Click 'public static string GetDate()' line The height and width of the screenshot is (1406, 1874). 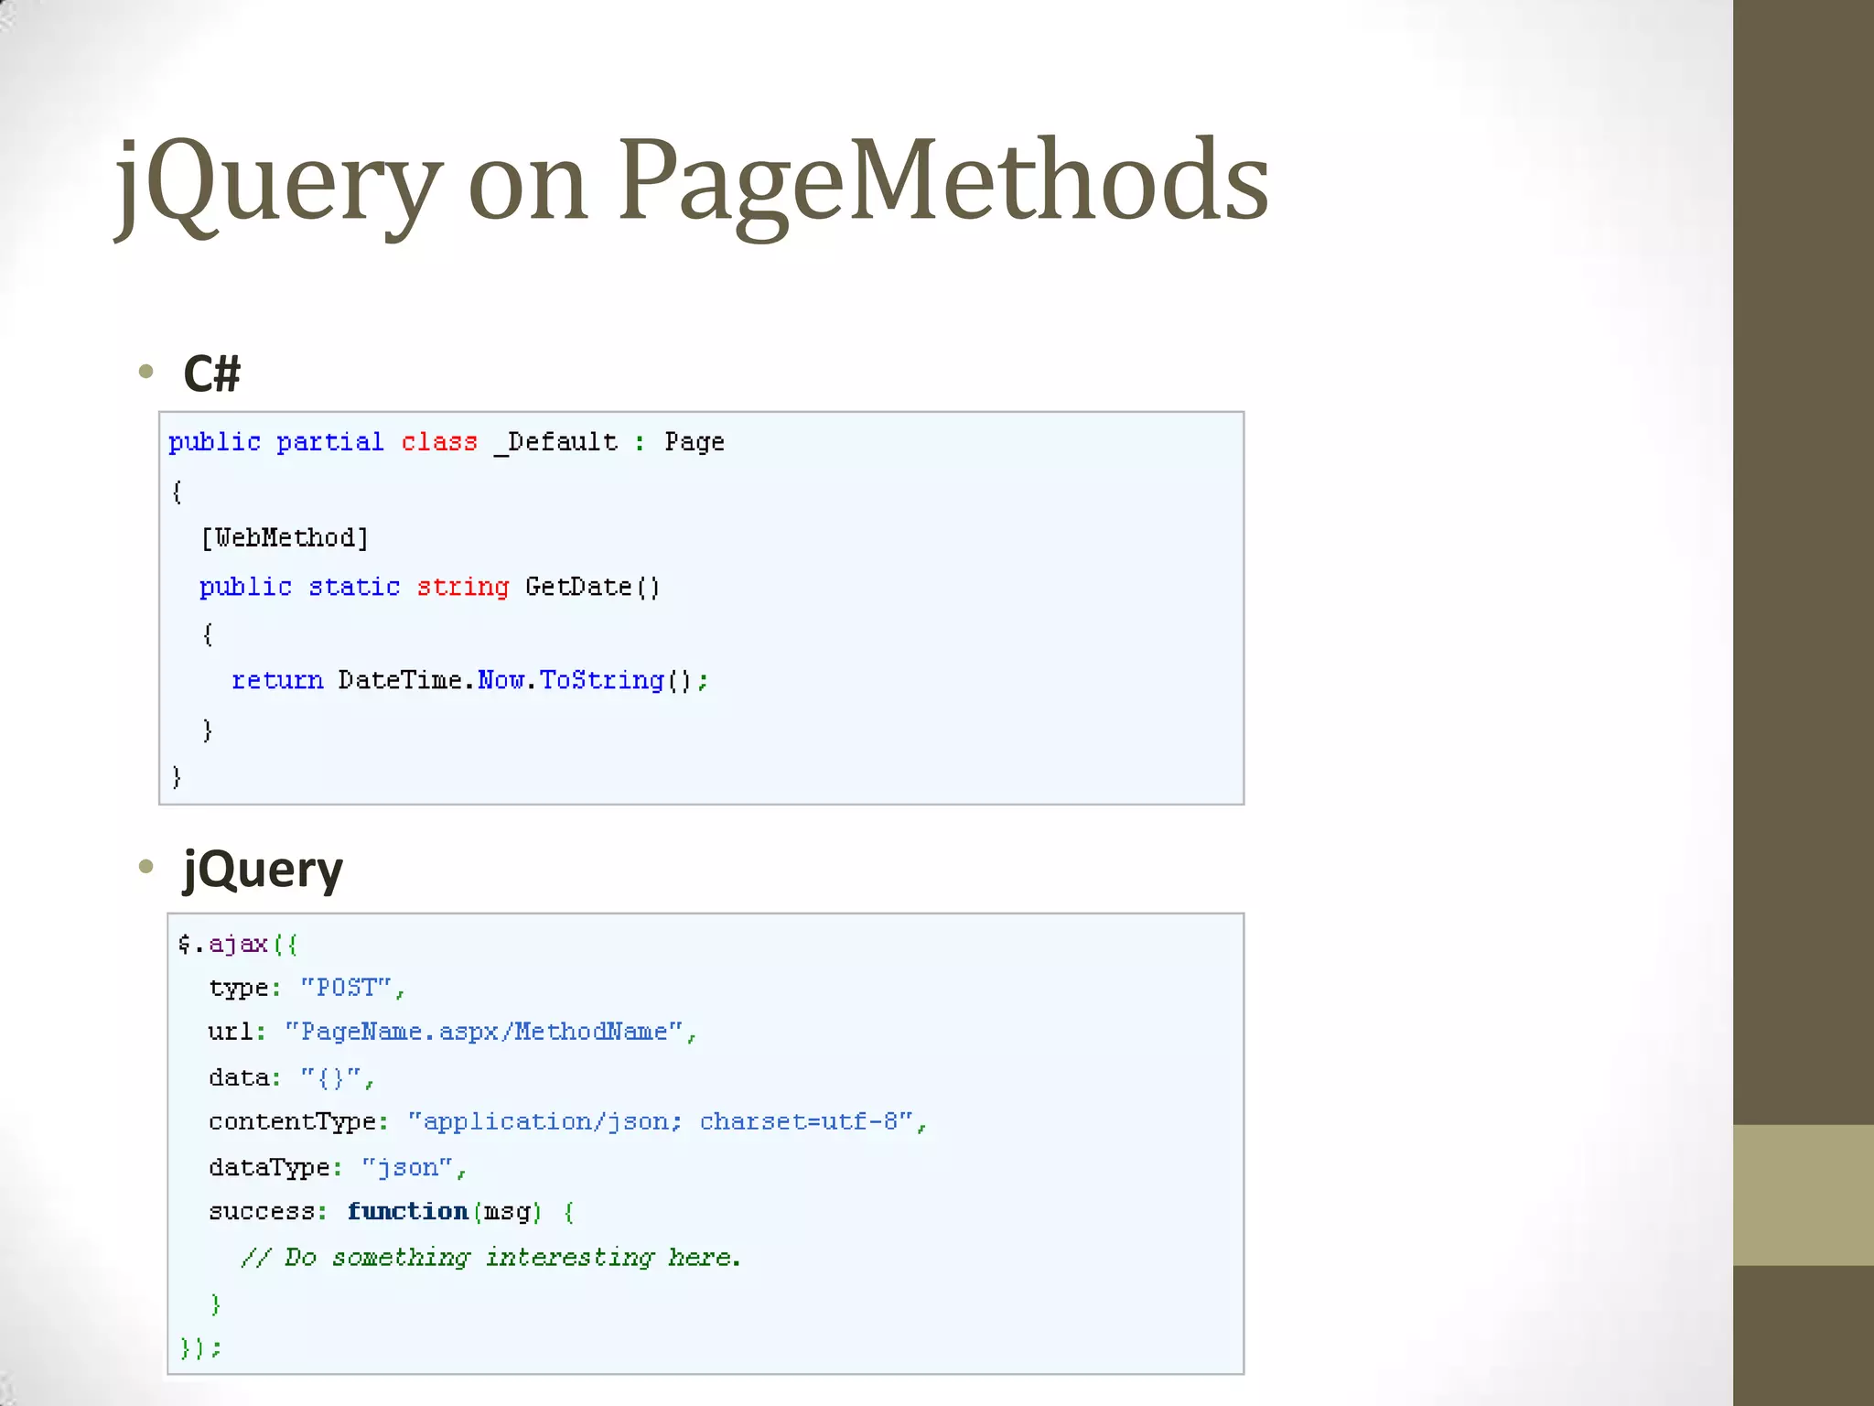tap(430, 587)
